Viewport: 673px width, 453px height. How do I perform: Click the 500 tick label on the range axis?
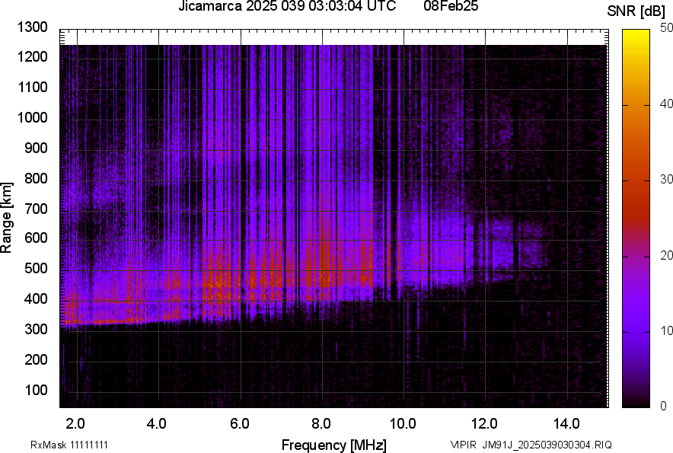tap(38, 269)
